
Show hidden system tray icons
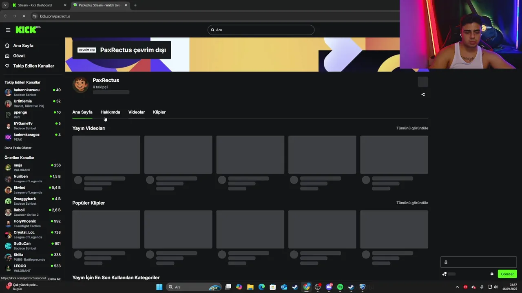tap(457, 287)
